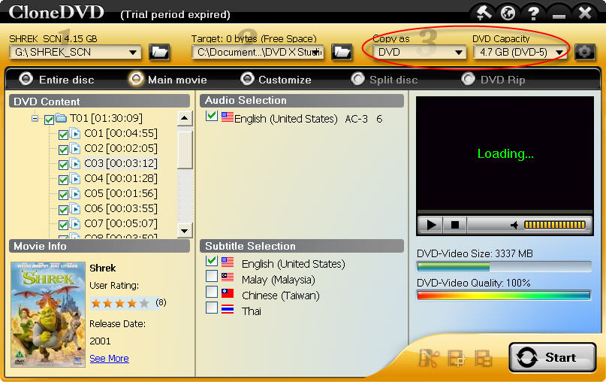Click the US flag in Subtitle Selection

228,262
